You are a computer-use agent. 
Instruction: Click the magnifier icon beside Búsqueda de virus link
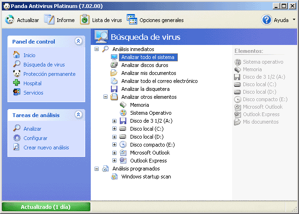pyautogui.click(x=16, y=64)
